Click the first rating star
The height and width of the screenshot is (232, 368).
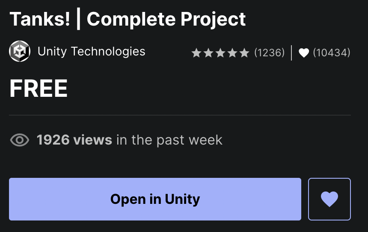(196, 53)
